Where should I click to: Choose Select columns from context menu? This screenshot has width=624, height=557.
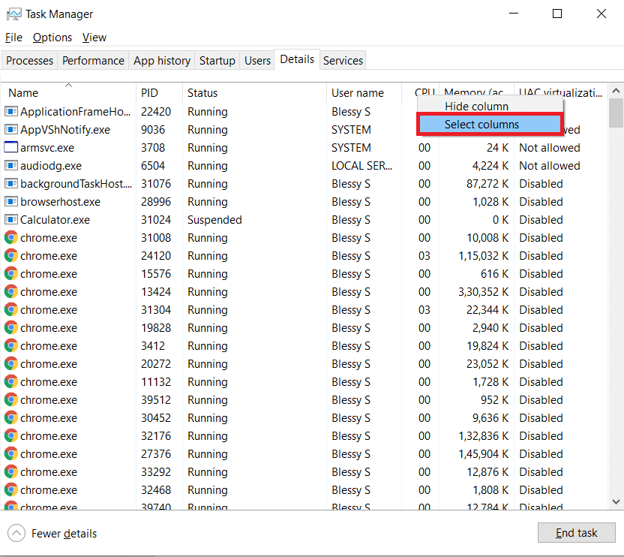(489, 123)
